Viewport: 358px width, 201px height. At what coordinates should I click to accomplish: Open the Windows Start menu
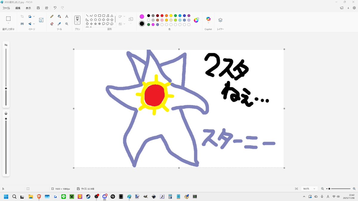6,197
